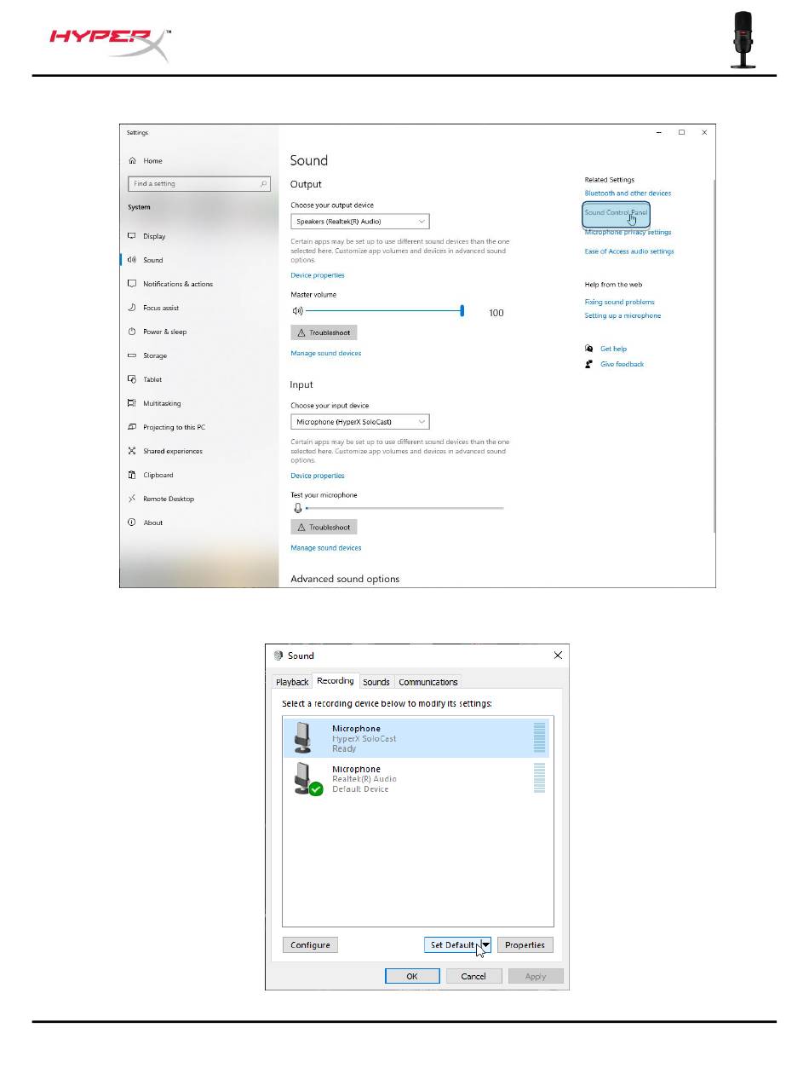Switch to the Playback tab

pos(292,682)
